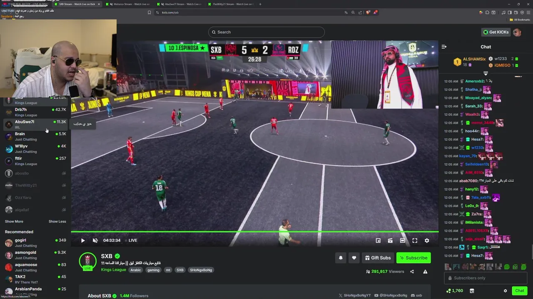Click Show More in following list

(x=14, y=221)
